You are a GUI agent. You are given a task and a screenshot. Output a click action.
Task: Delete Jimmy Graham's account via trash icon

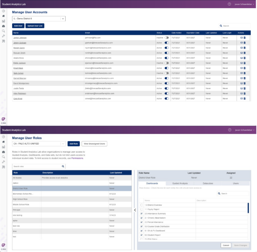[245, 43]
